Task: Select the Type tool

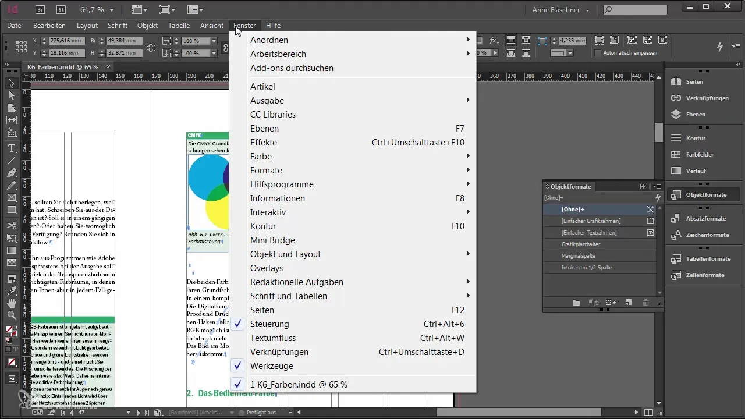Action: (x=12, y=149)
